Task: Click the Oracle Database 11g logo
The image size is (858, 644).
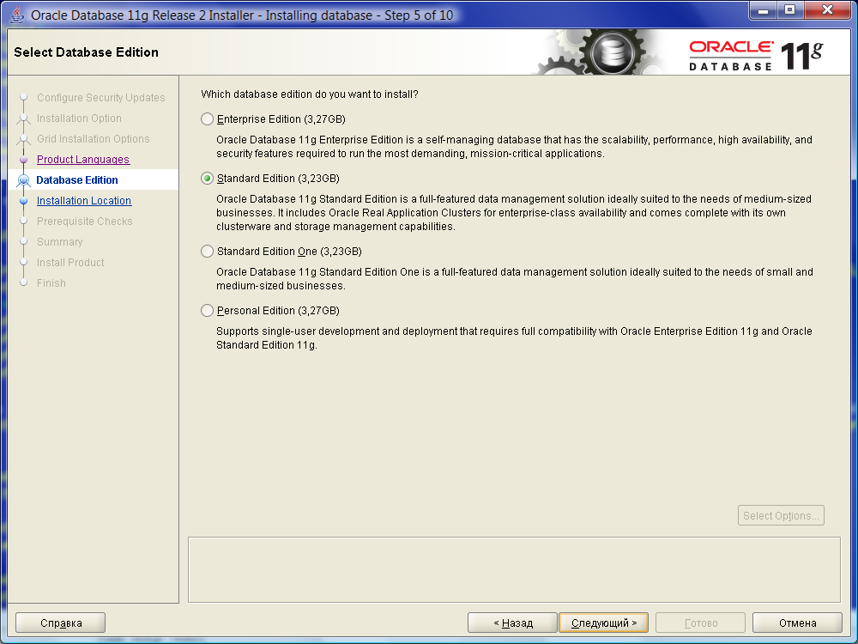Action: pos(756,55)
